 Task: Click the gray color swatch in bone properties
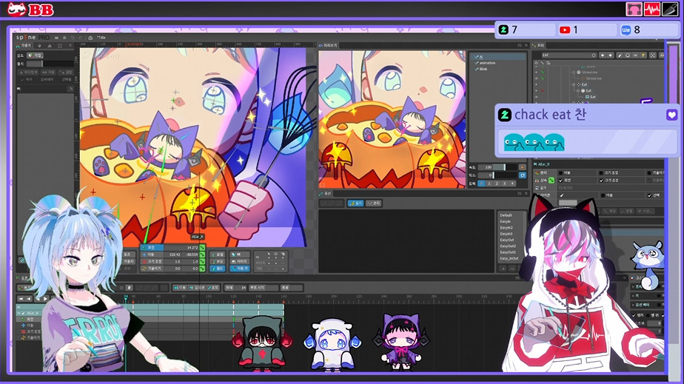click(x=568, y=203)
